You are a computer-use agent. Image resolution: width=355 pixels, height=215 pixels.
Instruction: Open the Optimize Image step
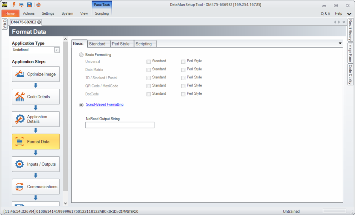(36, 74)
